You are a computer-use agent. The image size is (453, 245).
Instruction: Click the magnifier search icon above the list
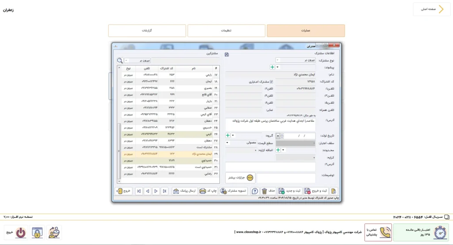coord(120,60)
